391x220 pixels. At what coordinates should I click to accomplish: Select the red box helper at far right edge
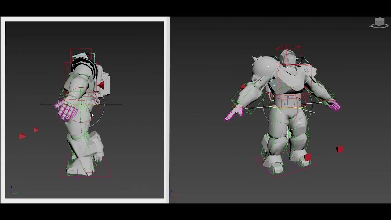point(340,149)
